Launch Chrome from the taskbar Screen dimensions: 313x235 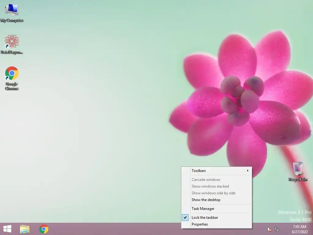click(44, 229)
